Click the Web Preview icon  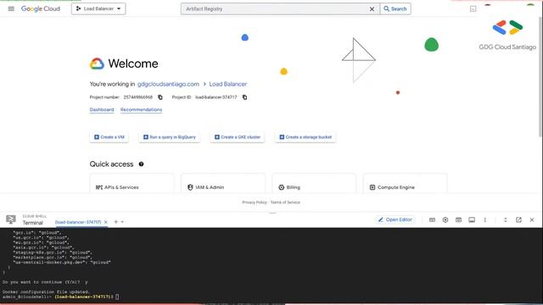(458, 219)
